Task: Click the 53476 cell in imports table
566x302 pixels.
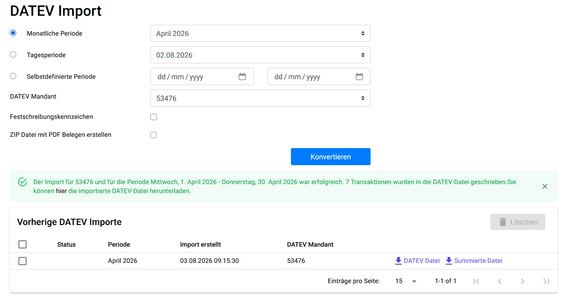Action: (296, 261)
